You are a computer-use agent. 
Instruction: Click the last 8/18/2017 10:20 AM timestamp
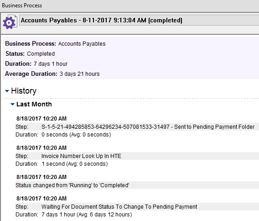pyautogui.click(x=41, y=199)
